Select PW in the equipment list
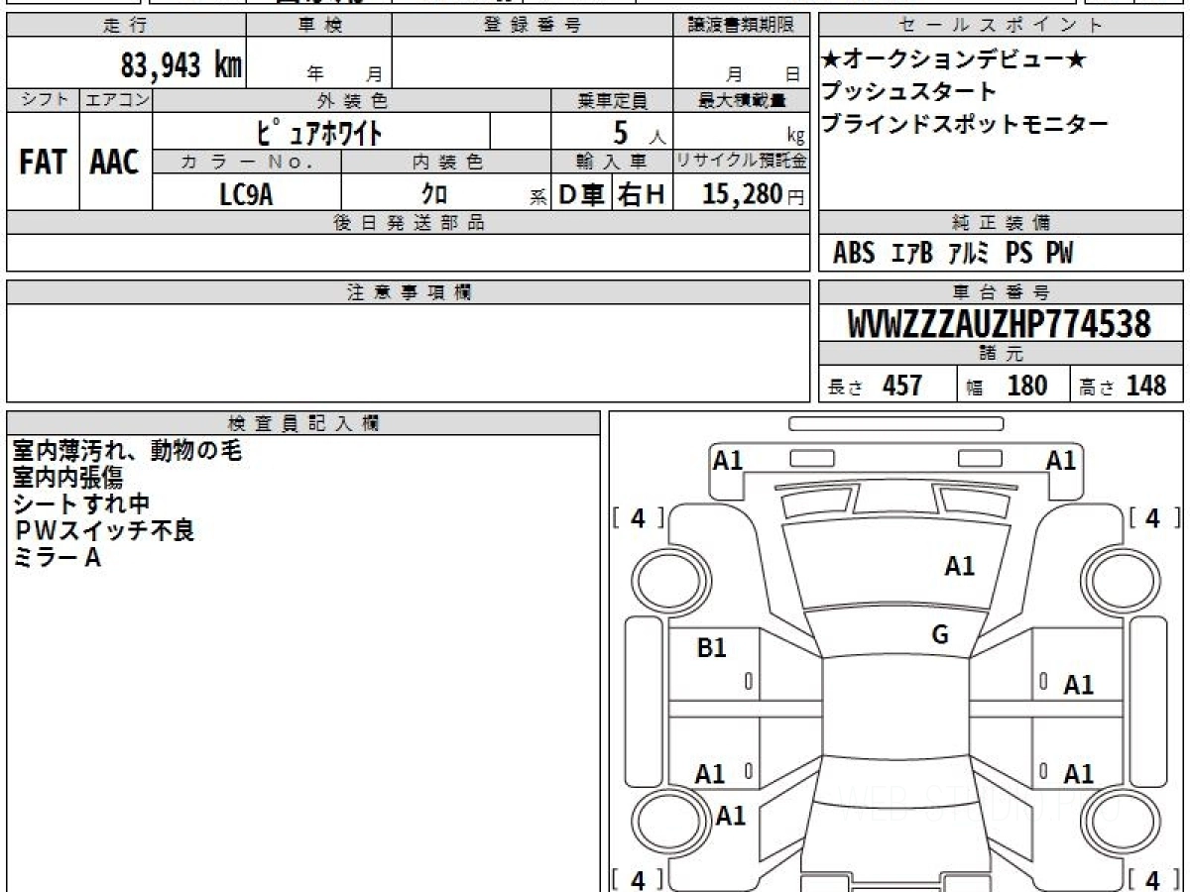This screenshot has height=892, width=1190. click(1060, 254)
